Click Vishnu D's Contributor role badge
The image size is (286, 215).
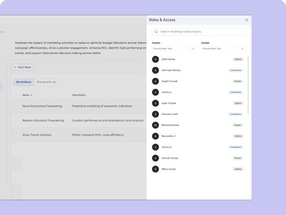pyautogui.click(x=236, y=147)
